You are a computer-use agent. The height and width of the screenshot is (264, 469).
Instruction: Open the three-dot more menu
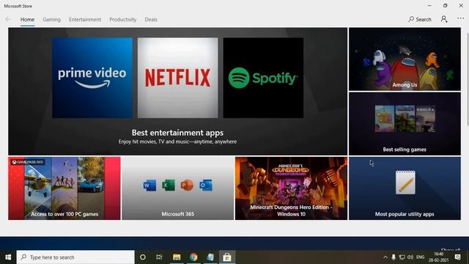460,18
